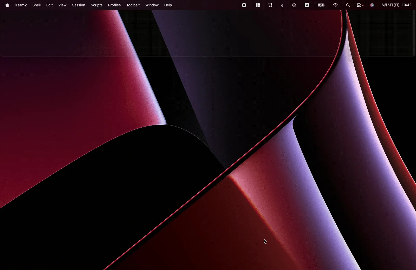416x270 pixels.
Task: Open the Toolbelt menu
Action: [x=133, y=5]
